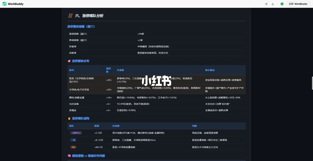Click AI上游资源+战略管控+20日+89% cell

[223, 97]
